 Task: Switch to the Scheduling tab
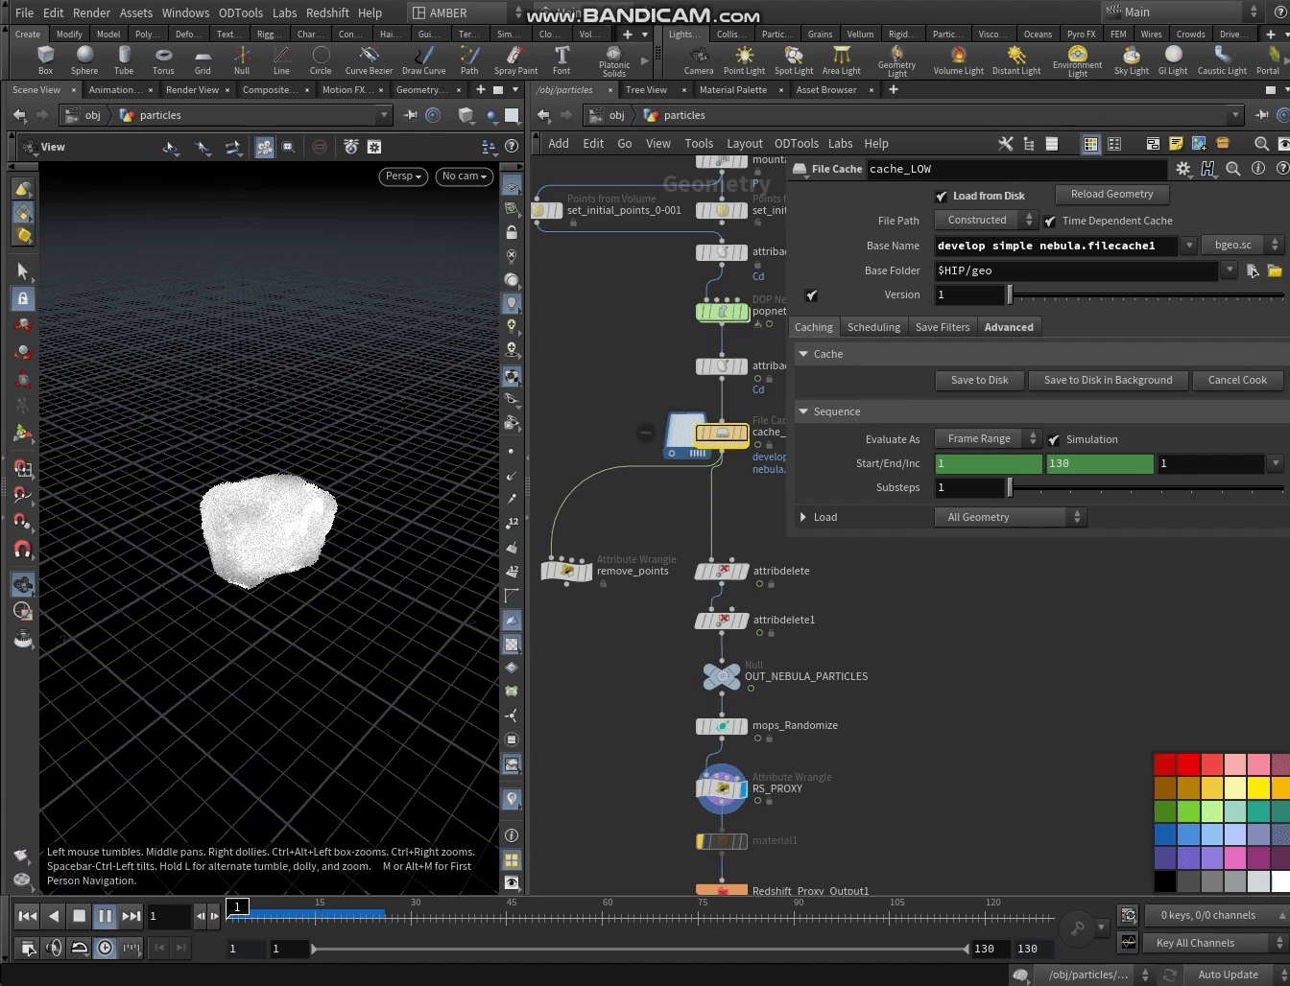[873, 327]
